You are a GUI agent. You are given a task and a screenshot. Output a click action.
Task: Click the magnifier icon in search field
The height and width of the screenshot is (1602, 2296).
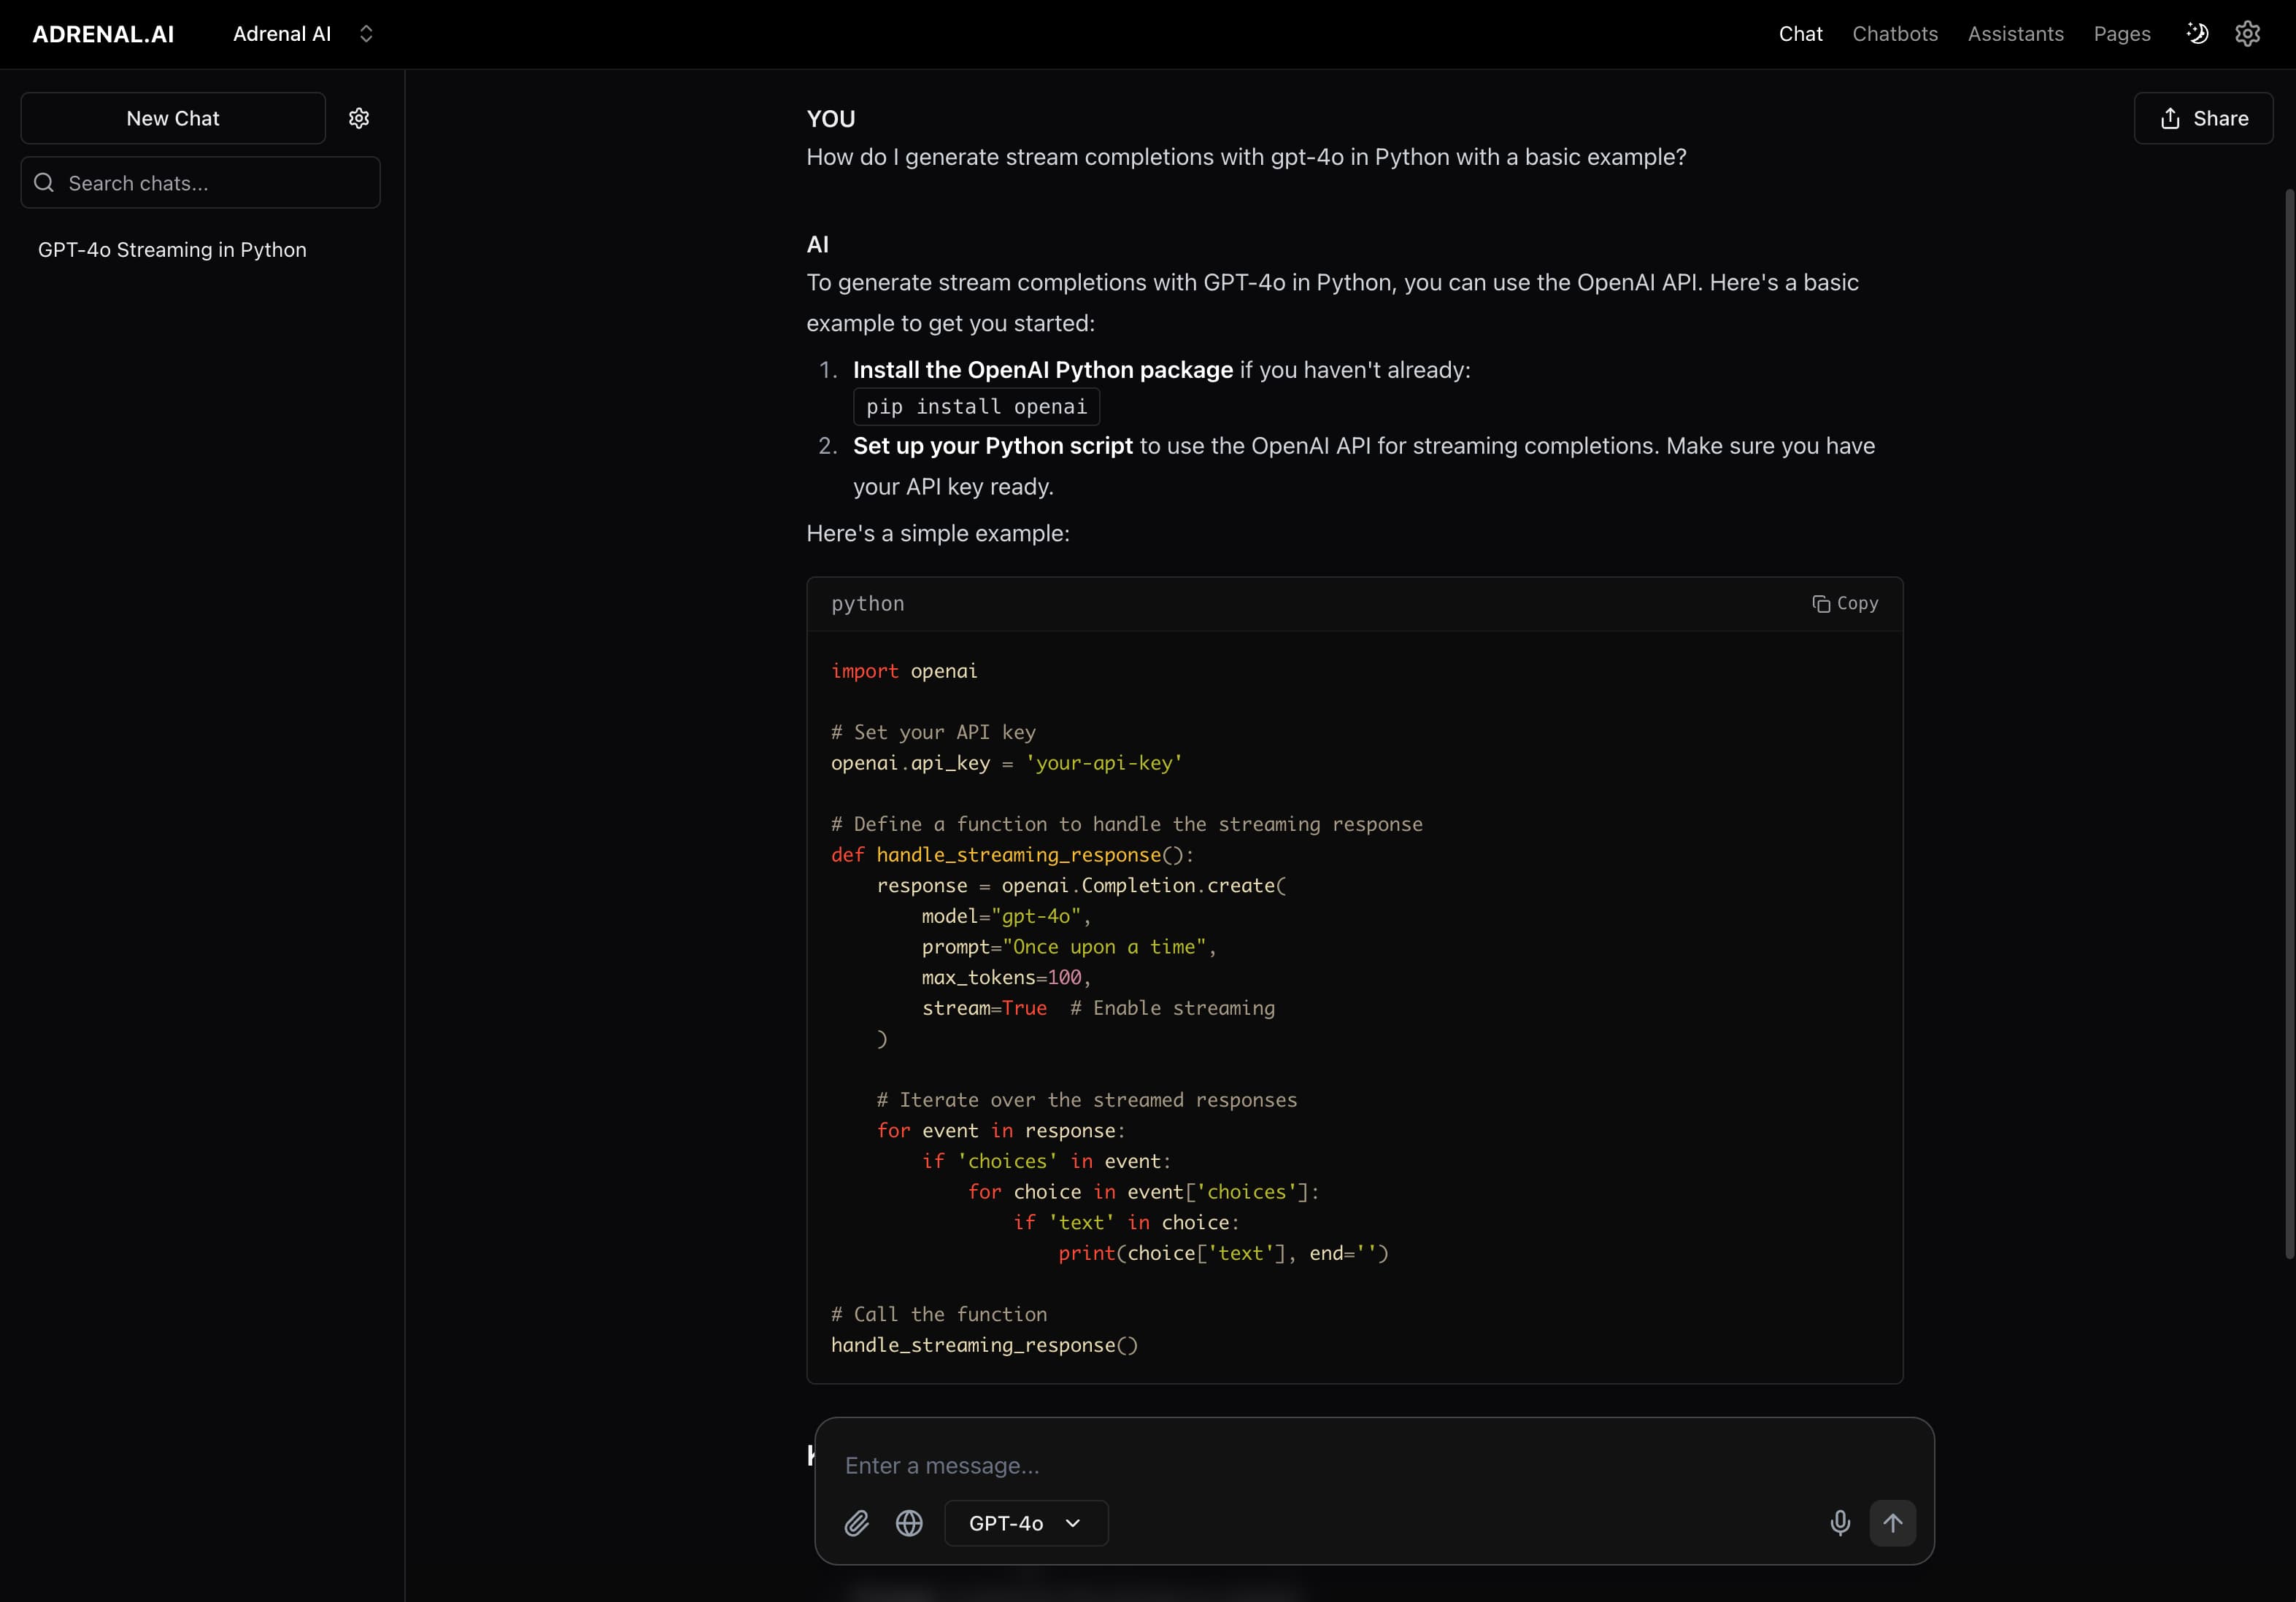pyautogui.click(x=44, y=183)
